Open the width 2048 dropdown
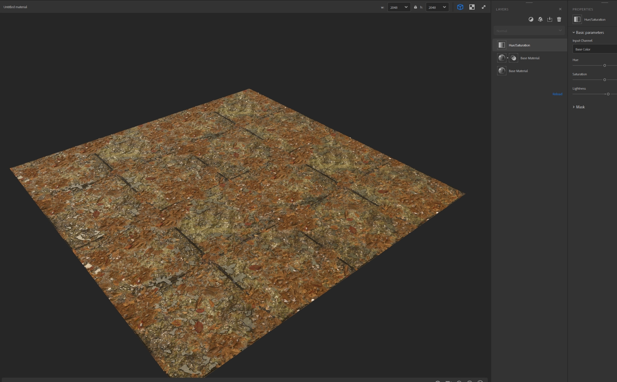The height and width of the screenshot is (382, 617). pyautogui.click(x=399, y=7)
